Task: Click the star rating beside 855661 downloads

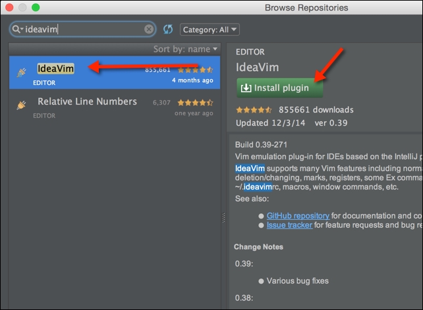Action: (x=254, y=110)
